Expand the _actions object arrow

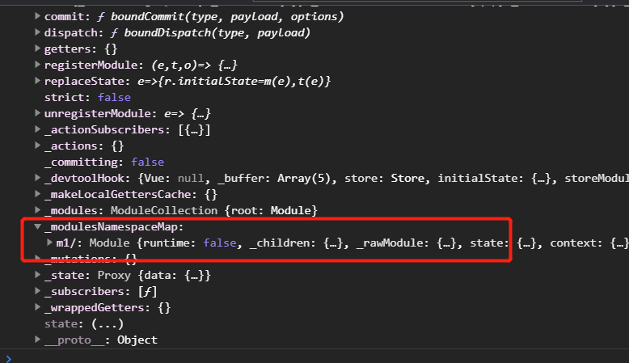(x=38, y=146)
